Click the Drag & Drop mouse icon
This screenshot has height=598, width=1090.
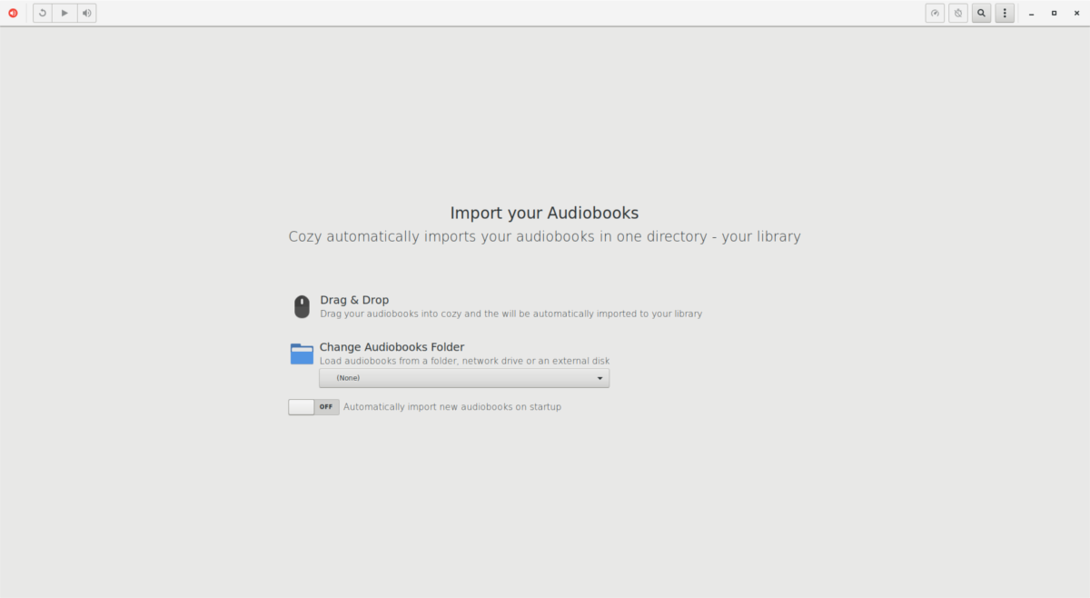pos(302,306)
